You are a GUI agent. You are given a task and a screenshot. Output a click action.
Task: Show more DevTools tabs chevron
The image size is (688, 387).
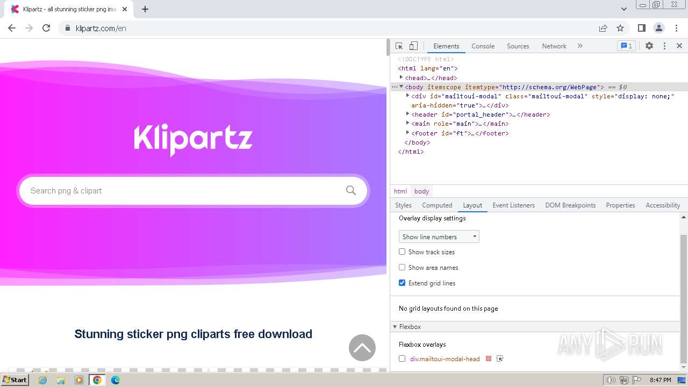tap(580, 46)
